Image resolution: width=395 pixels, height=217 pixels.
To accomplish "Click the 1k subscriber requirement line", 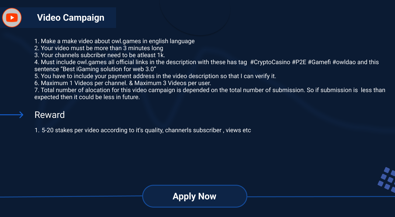I will [100, 55].
